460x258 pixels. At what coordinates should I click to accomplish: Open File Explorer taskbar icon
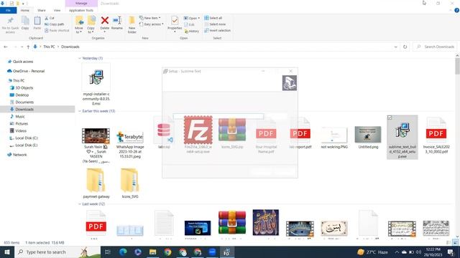pos(153,252)
